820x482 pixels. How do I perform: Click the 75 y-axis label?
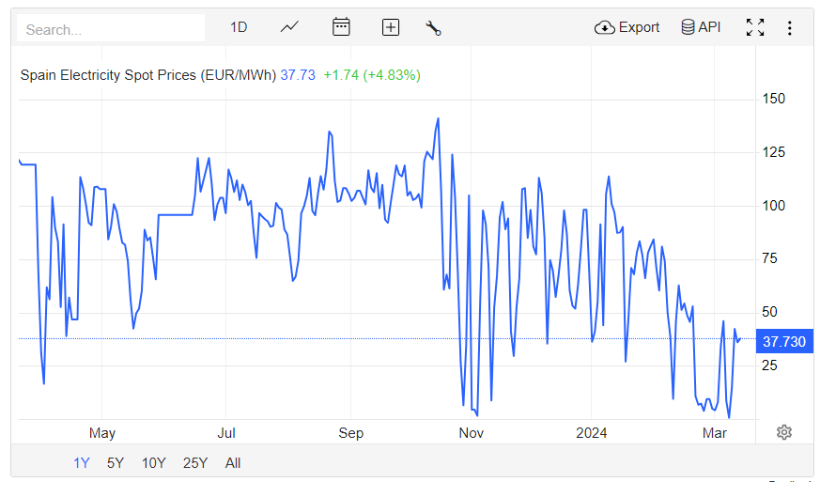click(x=769, y=258)
